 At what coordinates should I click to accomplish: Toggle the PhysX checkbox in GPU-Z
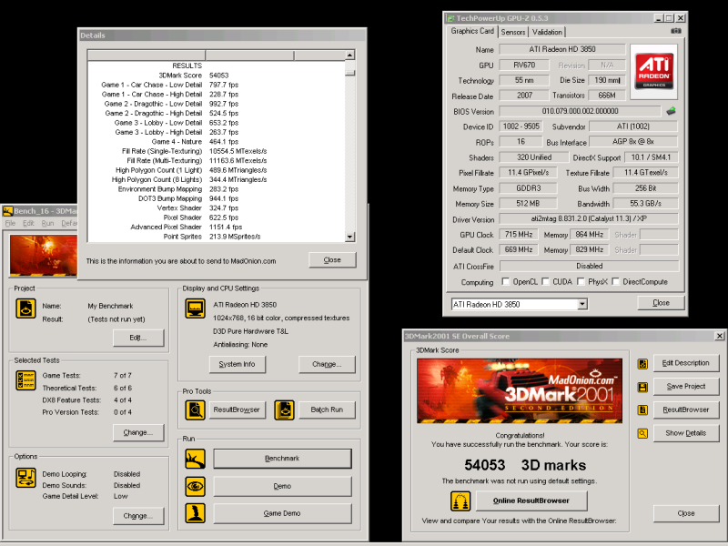[x=581, y=281]
